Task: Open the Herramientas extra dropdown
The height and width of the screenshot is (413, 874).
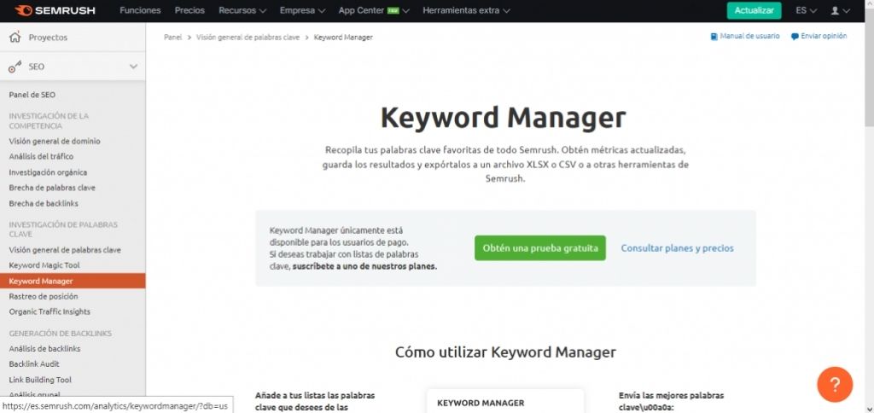Action: click(x=467, y=10)
